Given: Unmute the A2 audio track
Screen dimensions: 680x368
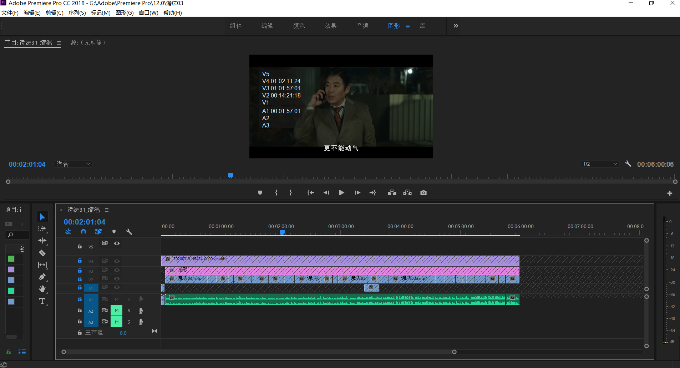Looking at the screenshot, I should click(117, 311).
